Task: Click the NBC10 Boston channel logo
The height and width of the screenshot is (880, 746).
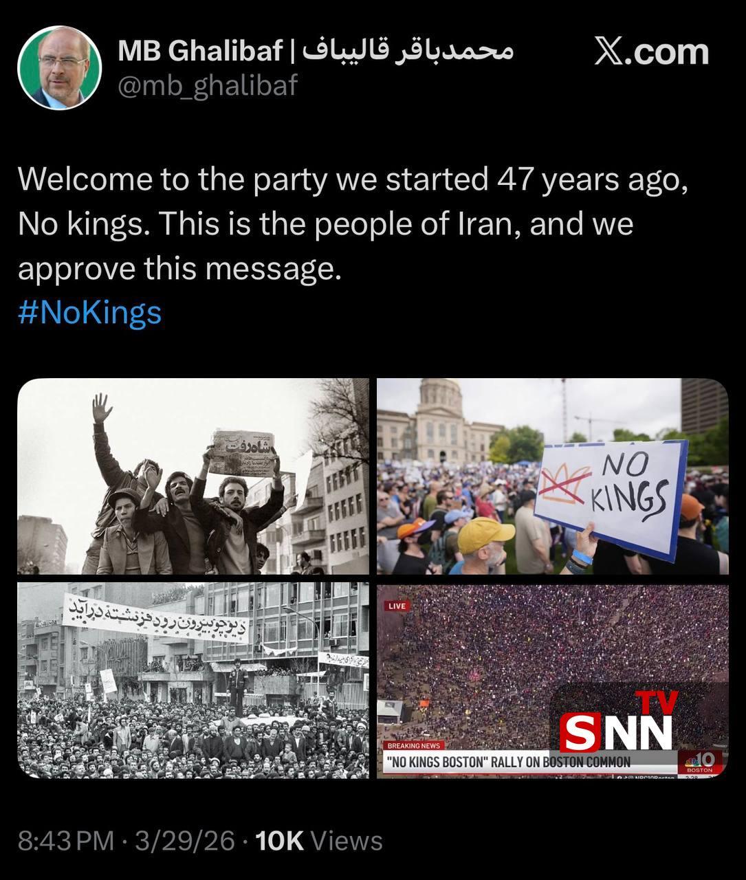Action: (x=701, y=762)
